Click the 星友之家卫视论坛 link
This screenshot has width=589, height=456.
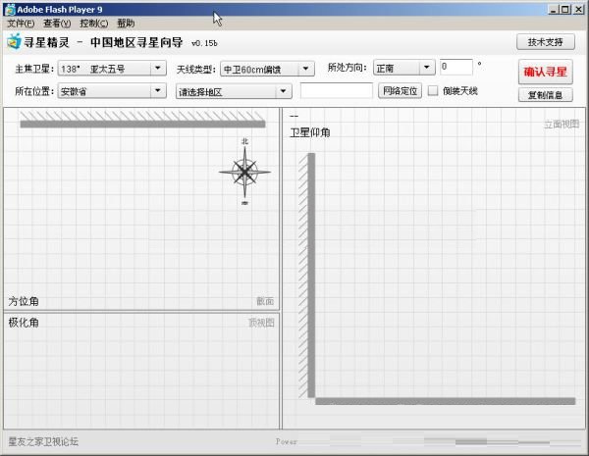43,441
